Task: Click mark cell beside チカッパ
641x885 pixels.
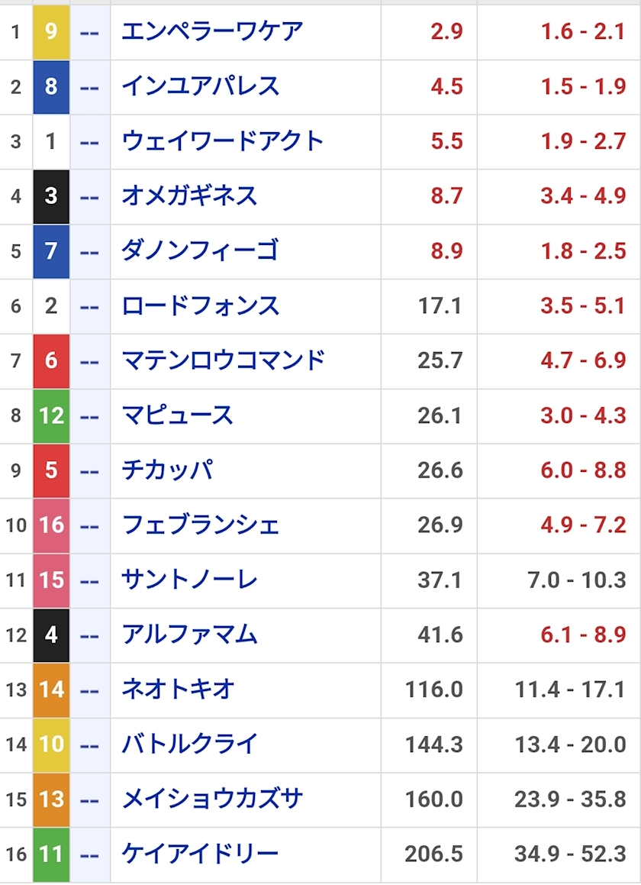Action: 90,470
